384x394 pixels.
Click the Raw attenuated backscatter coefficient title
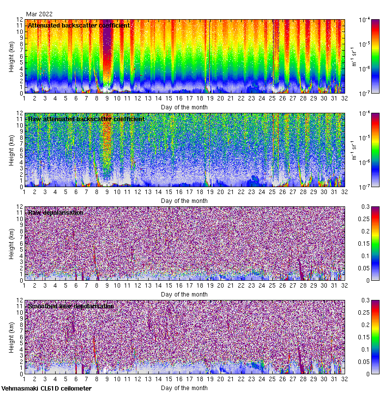click(86, 119)
